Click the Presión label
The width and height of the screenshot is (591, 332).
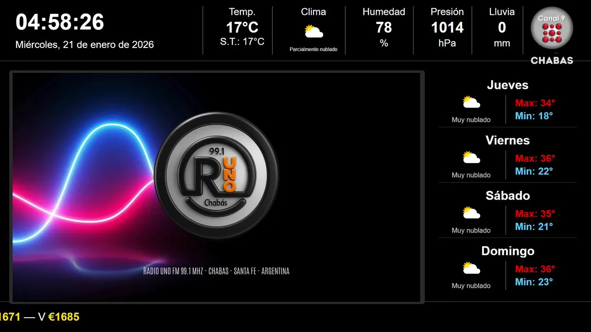click(447, 12)
